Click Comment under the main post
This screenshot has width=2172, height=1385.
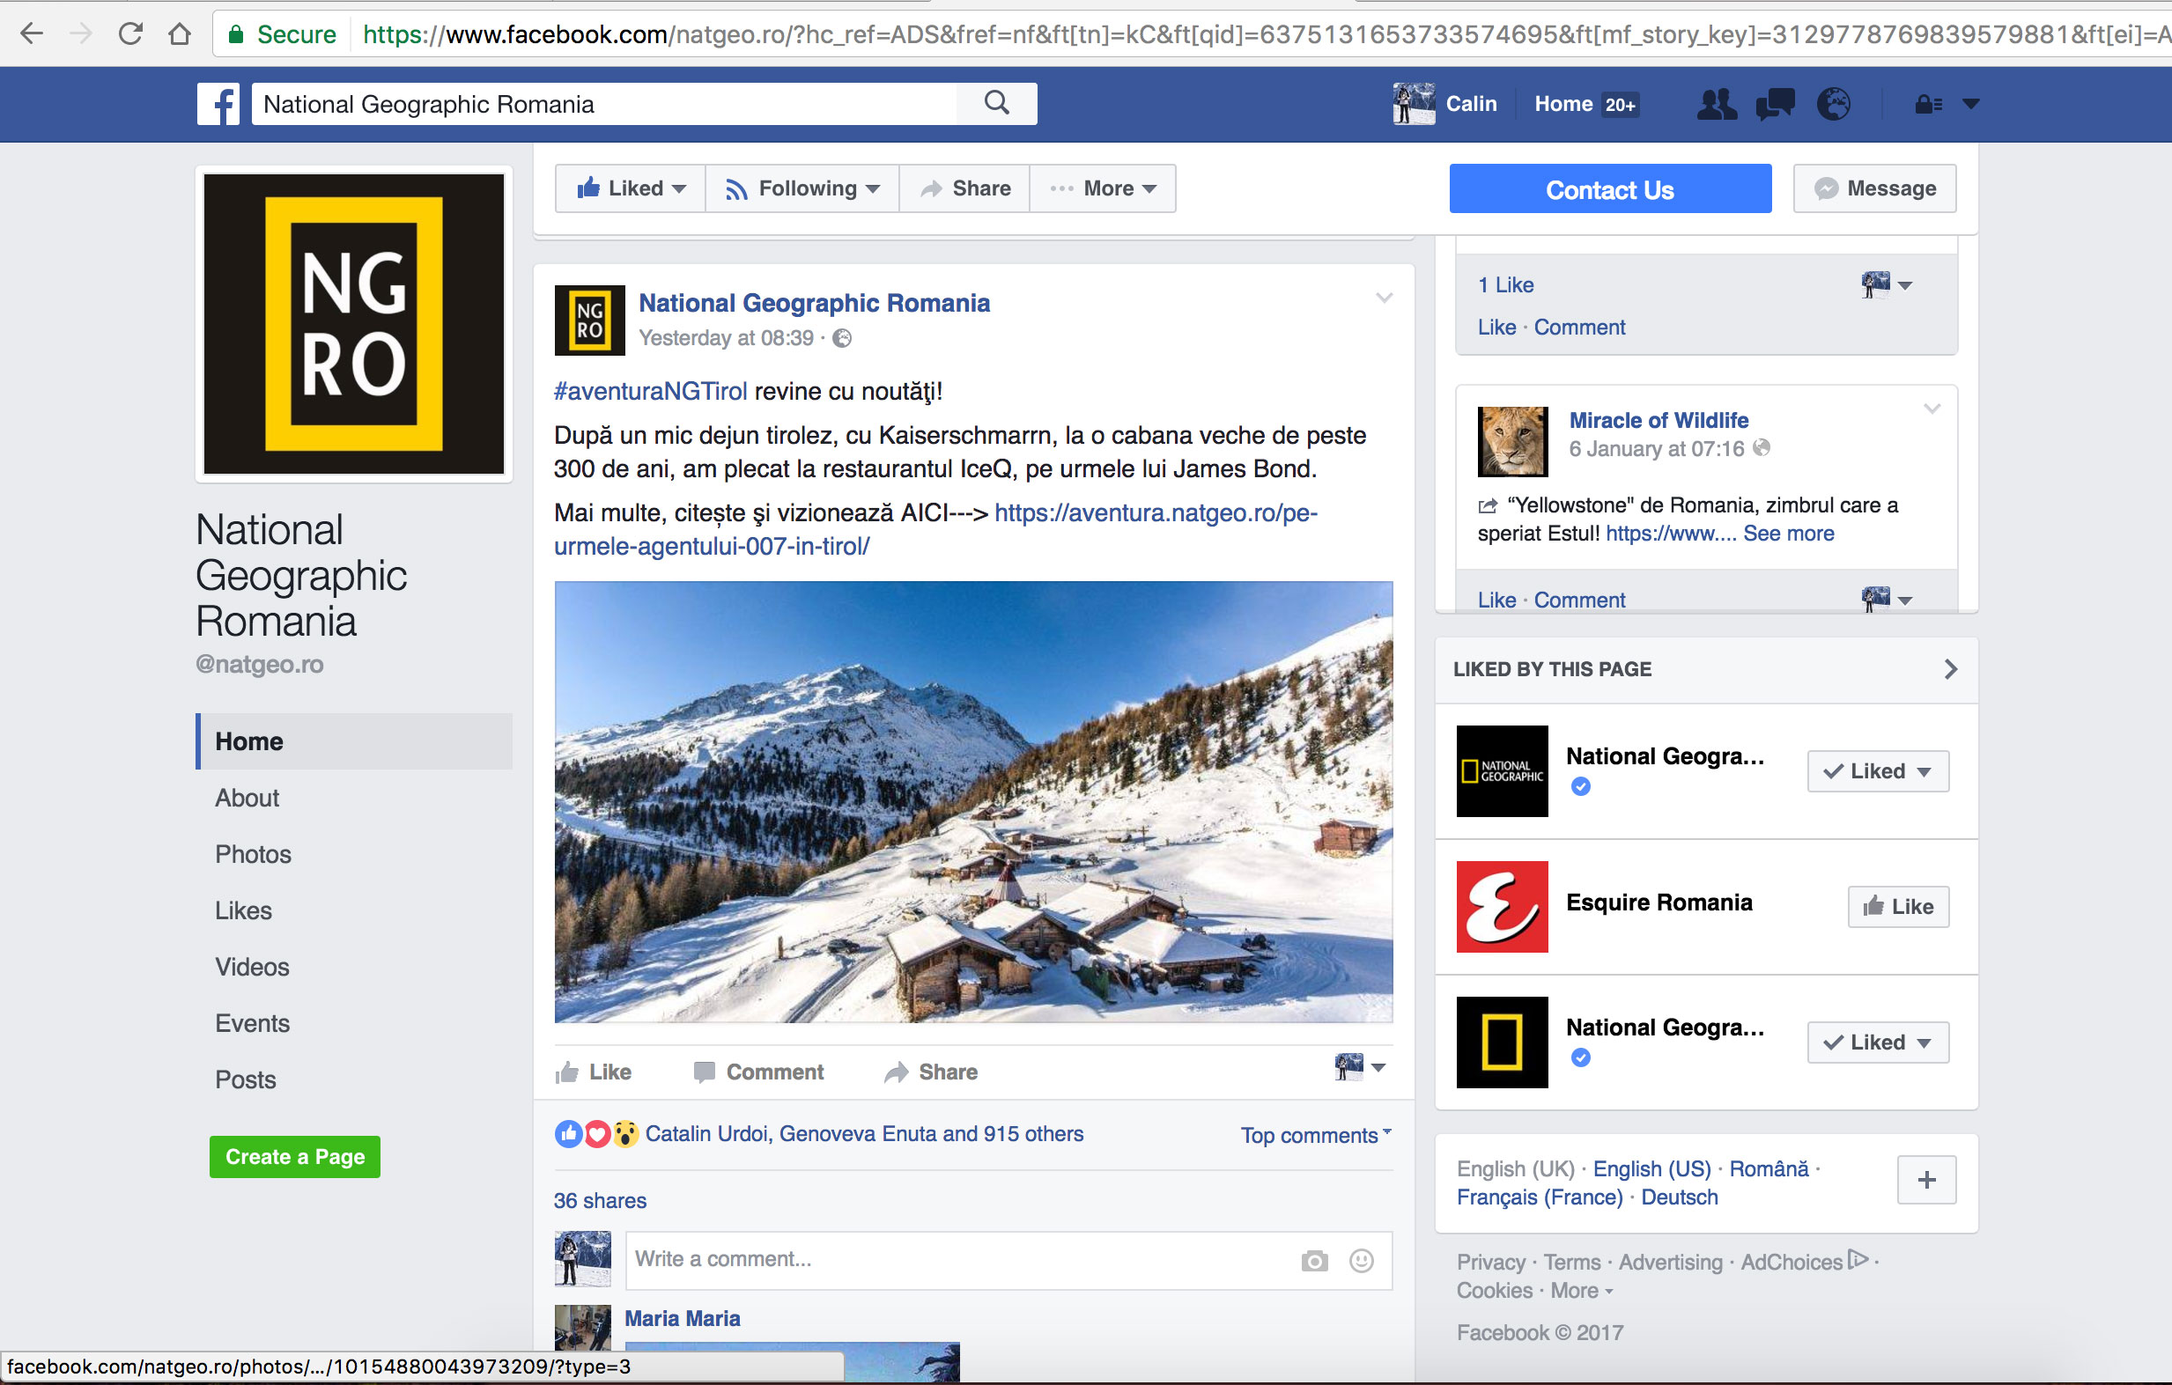[758, 1072]
